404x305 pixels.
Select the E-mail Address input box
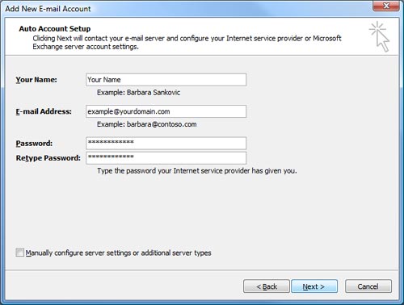(166, 111)
